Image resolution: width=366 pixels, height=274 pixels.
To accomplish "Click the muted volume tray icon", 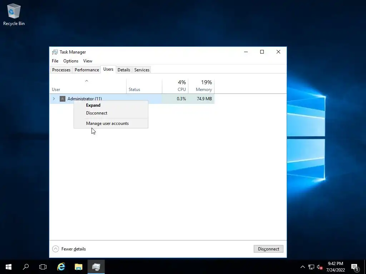I will click(320, 267).
